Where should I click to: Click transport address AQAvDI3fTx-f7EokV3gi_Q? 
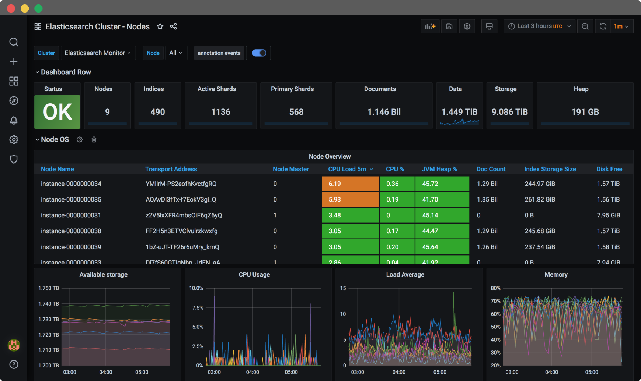coord(181,200)
